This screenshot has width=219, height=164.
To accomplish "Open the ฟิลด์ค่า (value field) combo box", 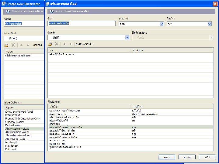I will 127,37.
